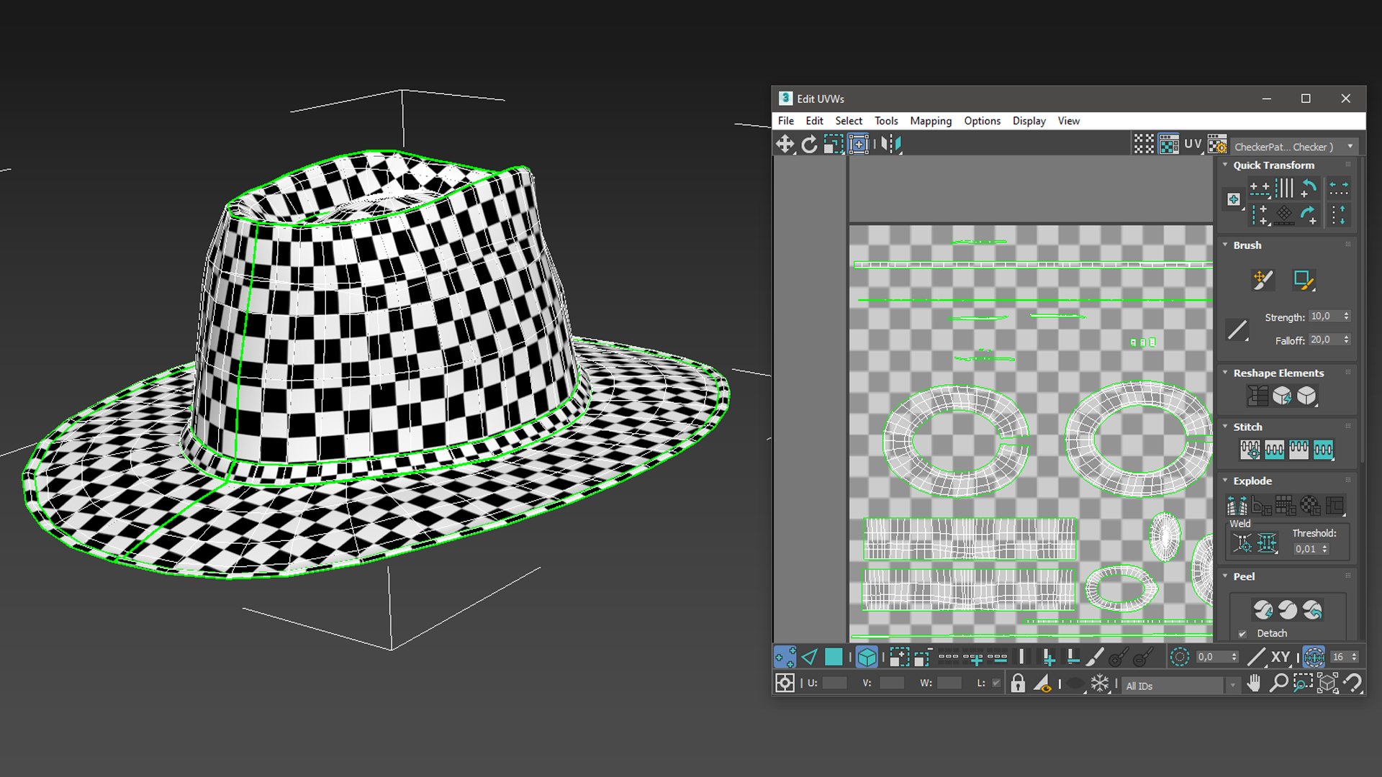Open the Tools menu

(886, 121)
